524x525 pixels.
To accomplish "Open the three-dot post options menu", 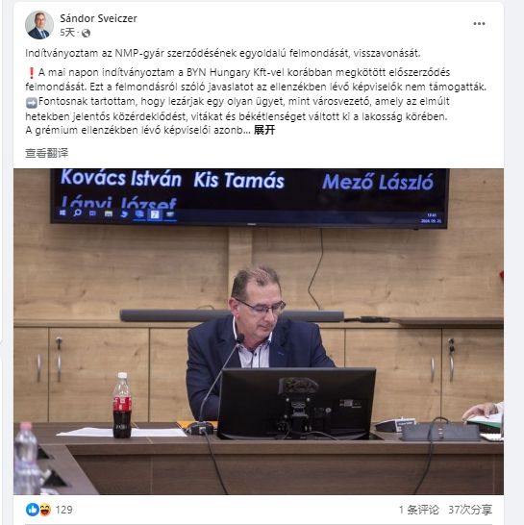I will pyautogui.click(x=479, y=23).
